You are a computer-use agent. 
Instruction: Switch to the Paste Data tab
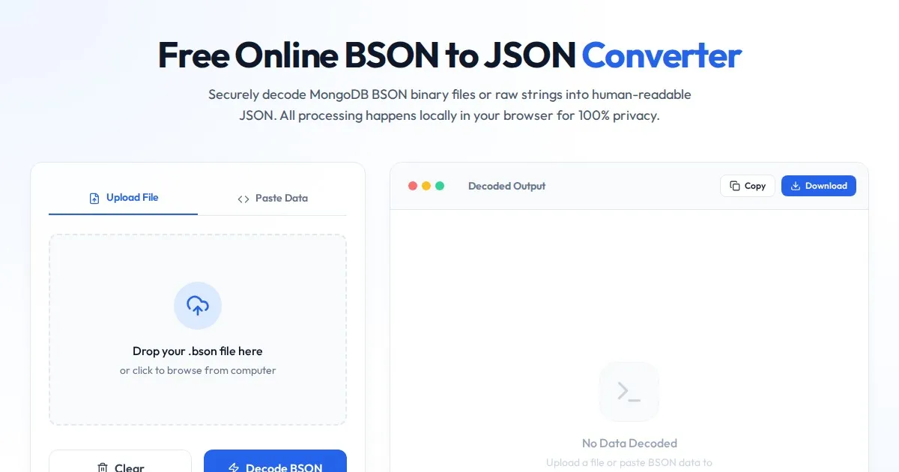pos(273,198)
